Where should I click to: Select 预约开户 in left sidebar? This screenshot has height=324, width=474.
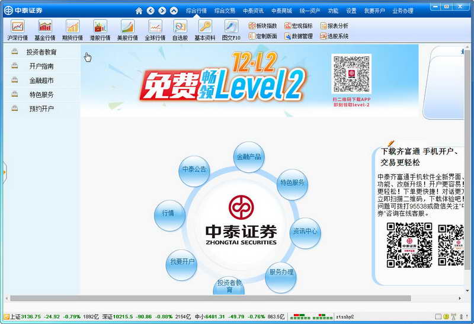(41, 108)
